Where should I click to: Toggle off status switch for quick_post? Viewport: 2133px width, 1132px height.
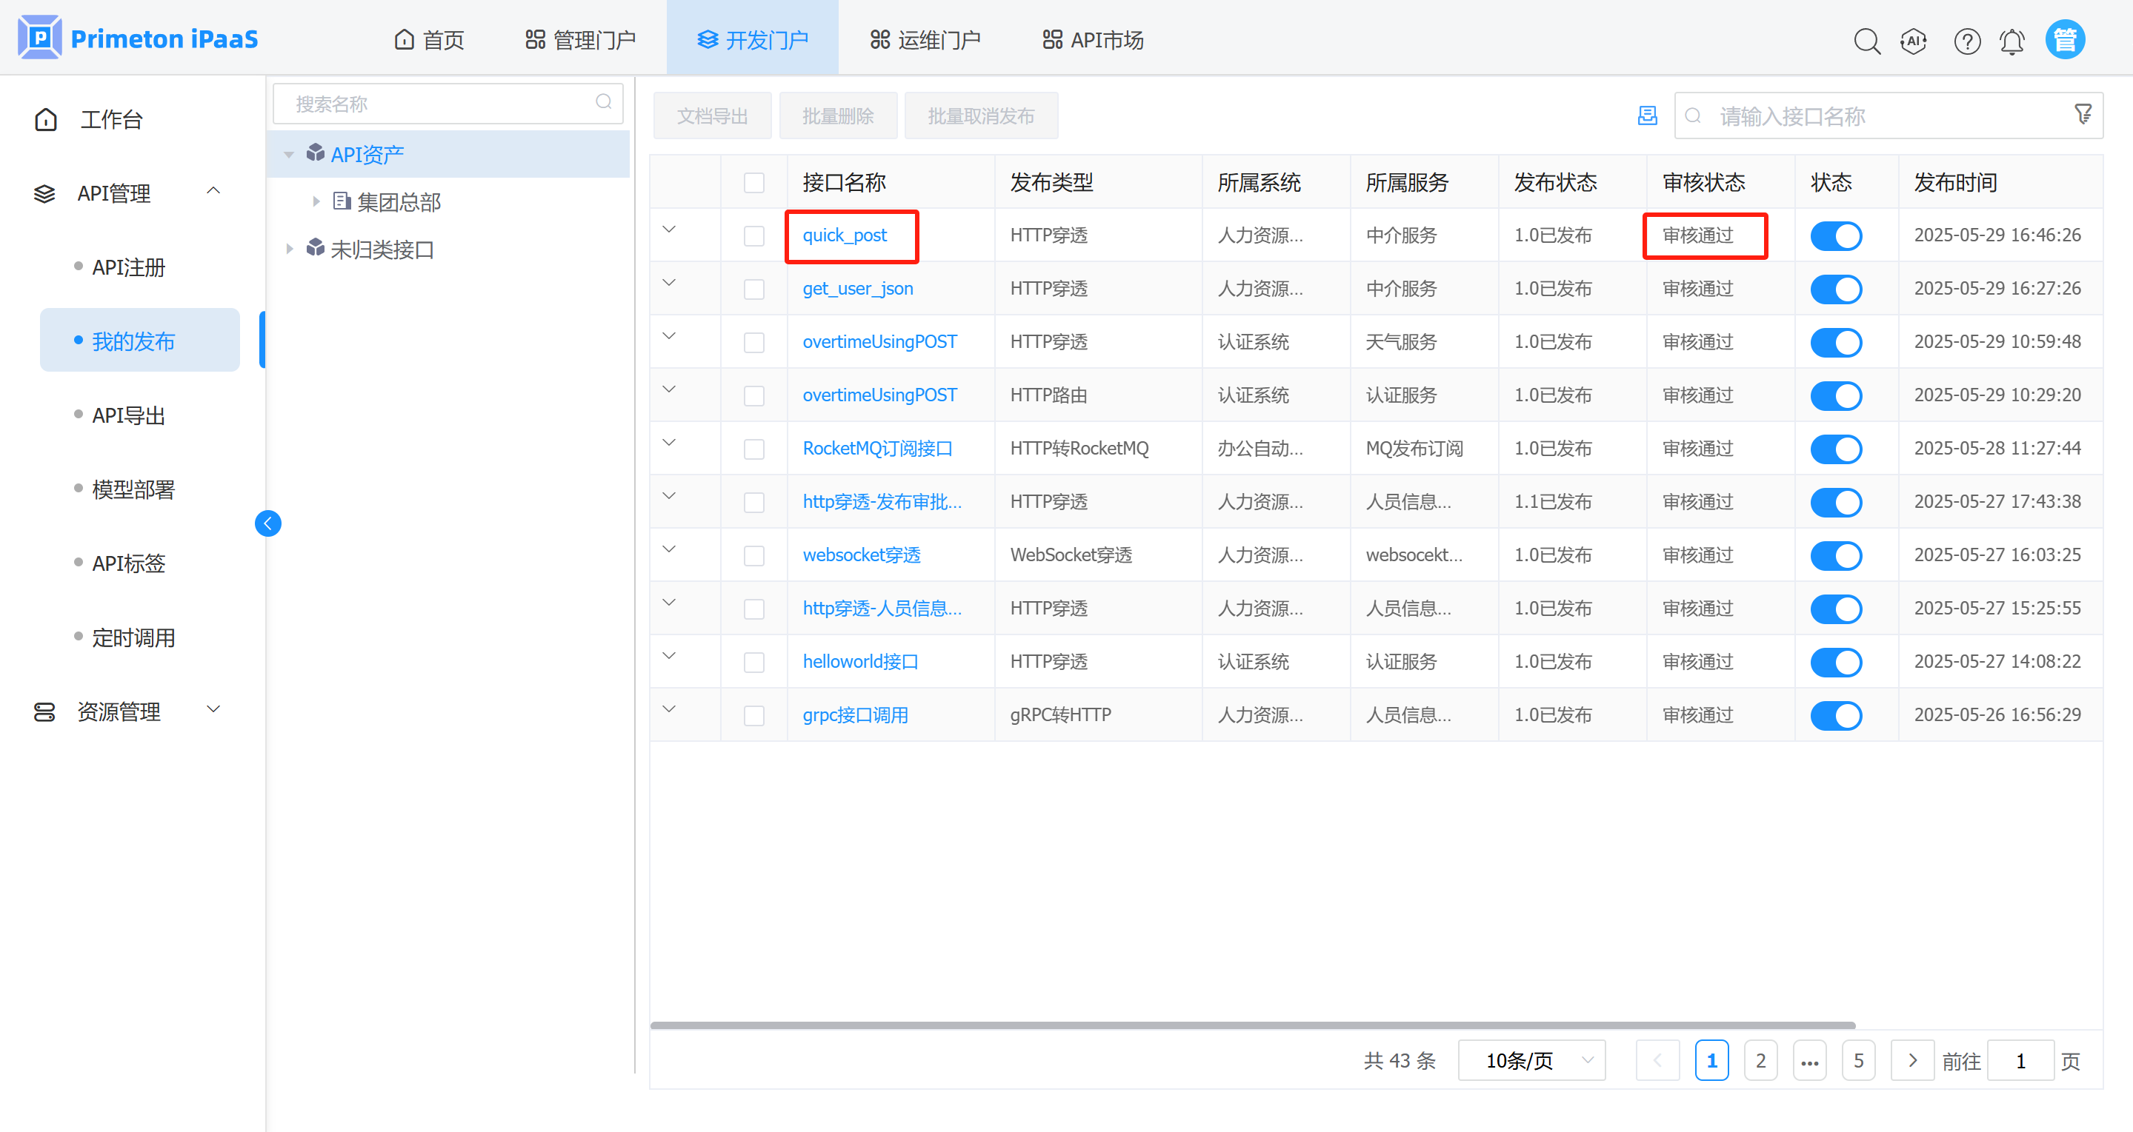(x=1835, y=236)
